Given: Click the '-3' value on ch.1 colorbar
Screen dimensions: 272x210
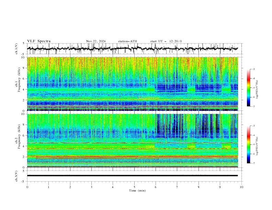Looking at the screenshot, I should pos(253,69).
